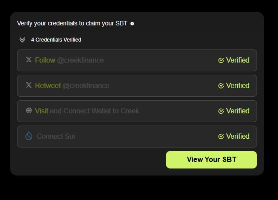Click the Follow link text

pyautogui.click(x=45, y=60)
